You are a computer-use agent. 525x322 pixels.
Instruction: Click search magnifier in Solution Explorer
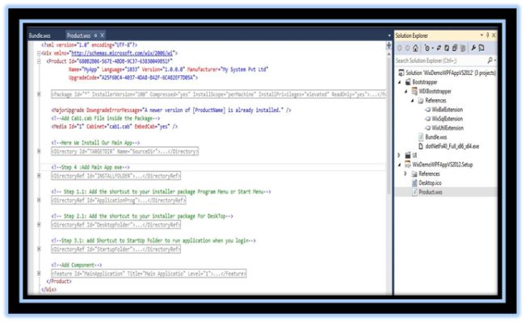[x=490, y=61]
